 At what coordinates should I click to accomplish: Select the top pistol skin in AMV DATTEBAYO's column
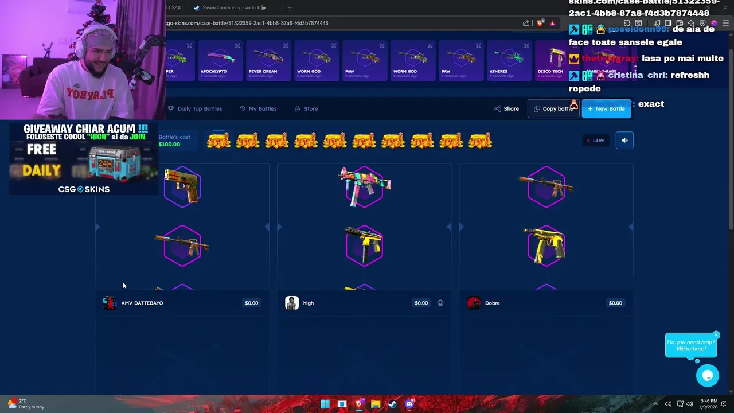pyautogui.click(x=182, y=186)
